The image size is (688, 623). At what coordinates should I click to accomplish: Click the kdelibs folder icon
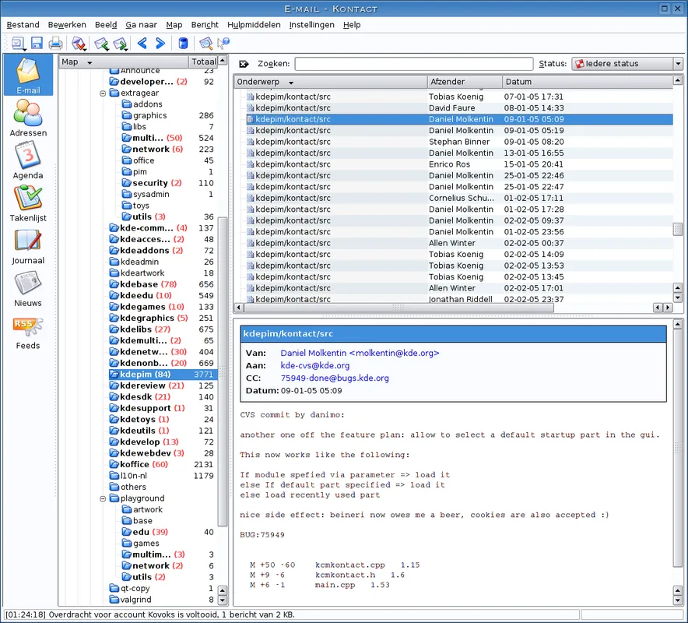click(114, 329)
